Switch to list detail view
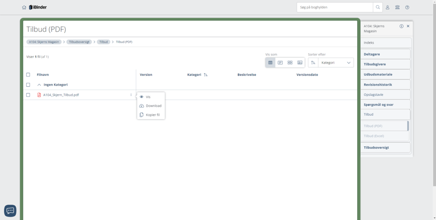The height and width of the screenshot is (220, 436). [x=280, y=62]
